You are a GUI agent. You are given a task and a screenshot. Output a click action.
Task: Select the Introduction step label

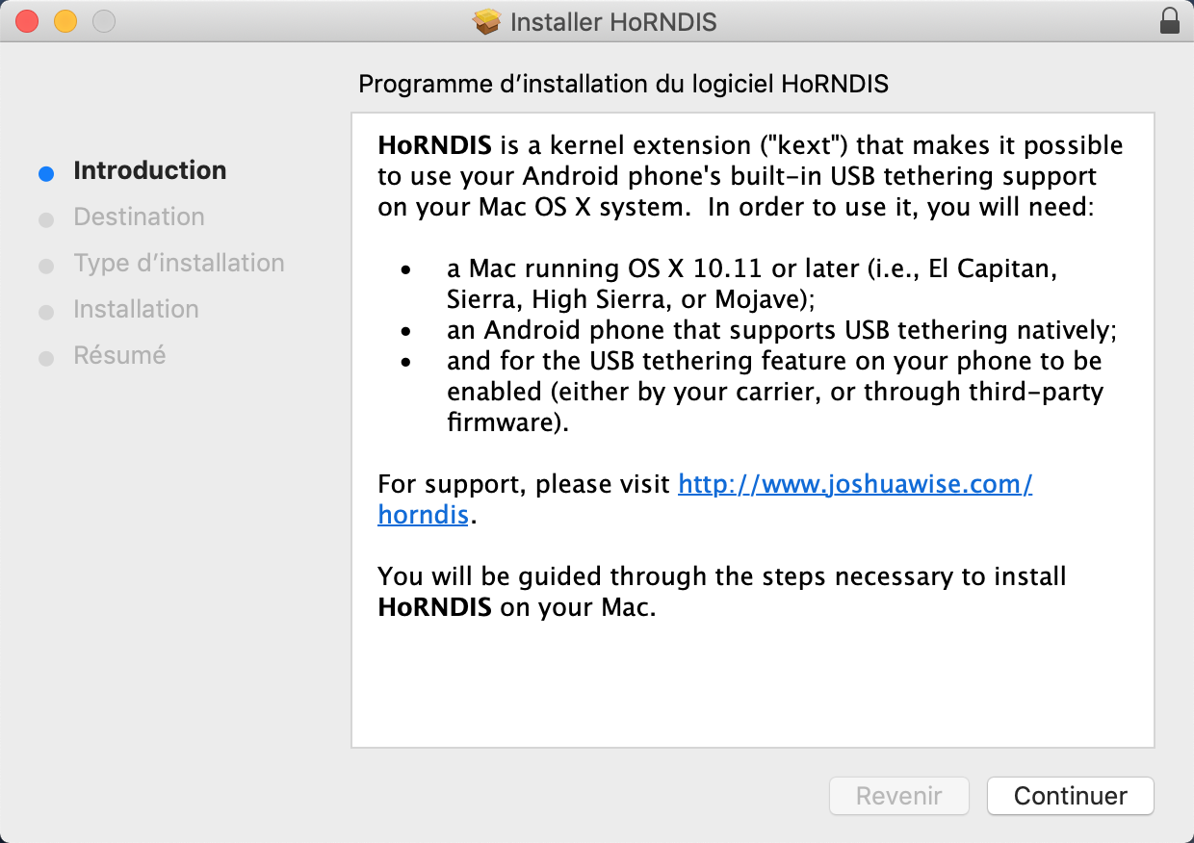tap(150, 171)
